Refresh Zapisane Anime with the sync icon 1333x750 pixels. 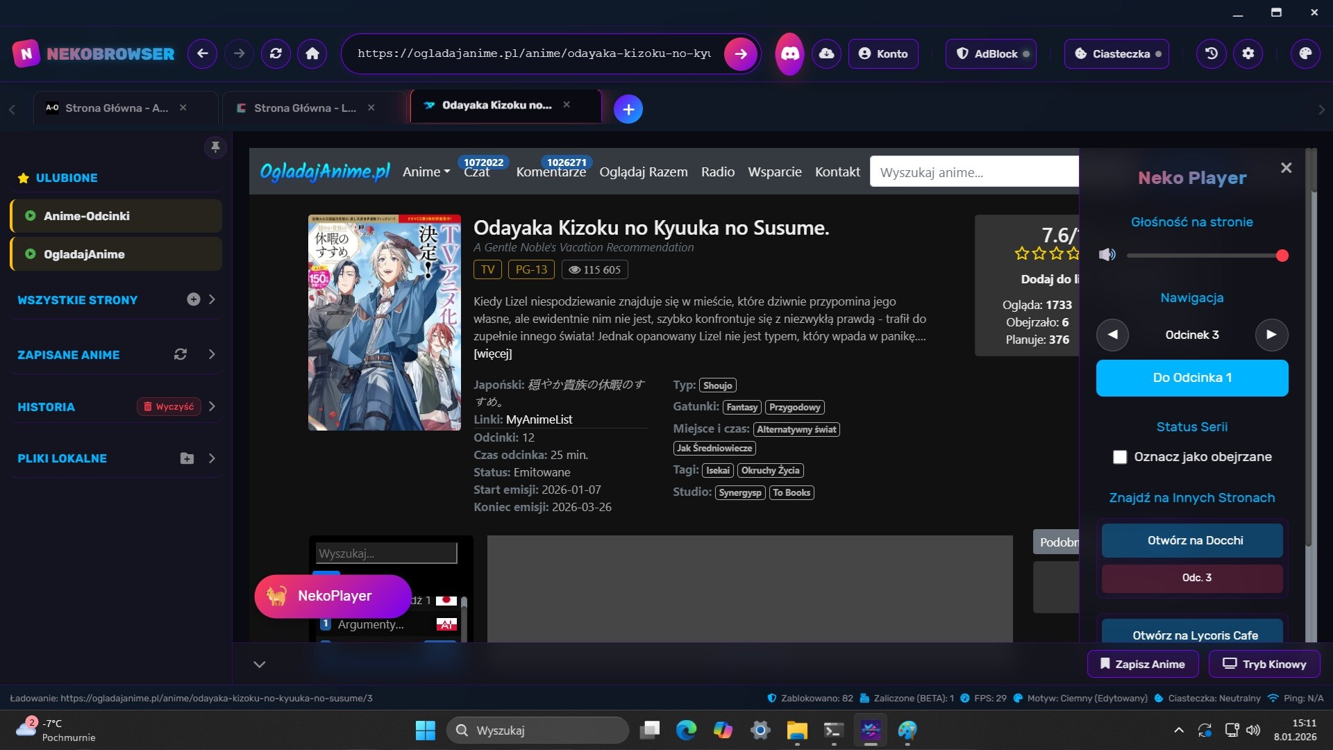click(x=180, y=354)
